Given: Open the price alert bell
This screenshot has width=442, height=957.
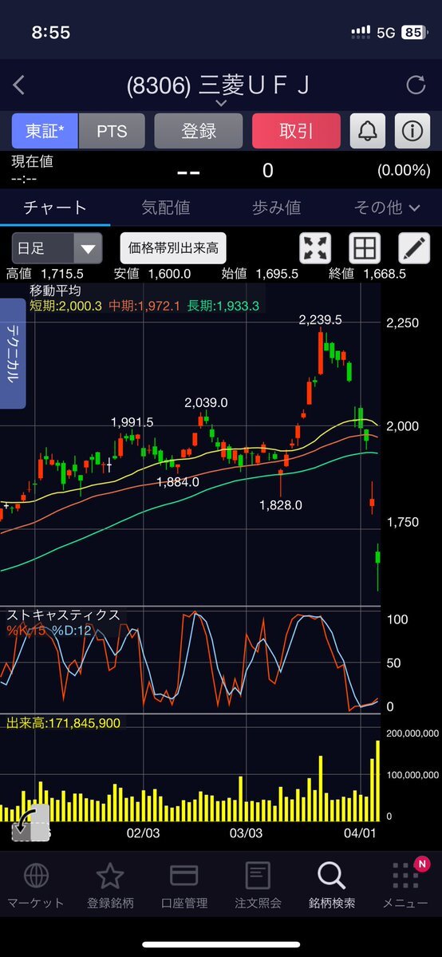Looking at the screenshot, I should (x=368, y=131).
